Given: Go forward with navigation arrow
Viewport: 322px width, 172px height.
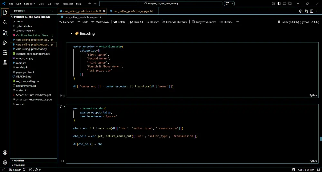Looking at the screenshot, I should click(96, 4).
